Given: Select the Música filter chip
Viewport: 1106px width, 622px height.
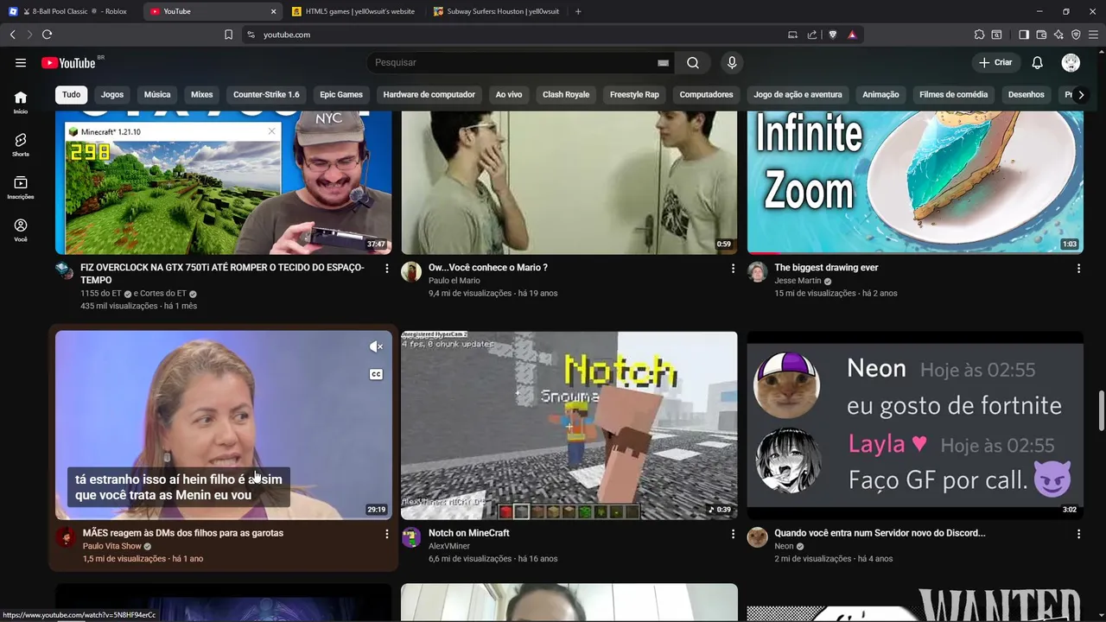Looking at the screenshot, I should click(157, 95).
